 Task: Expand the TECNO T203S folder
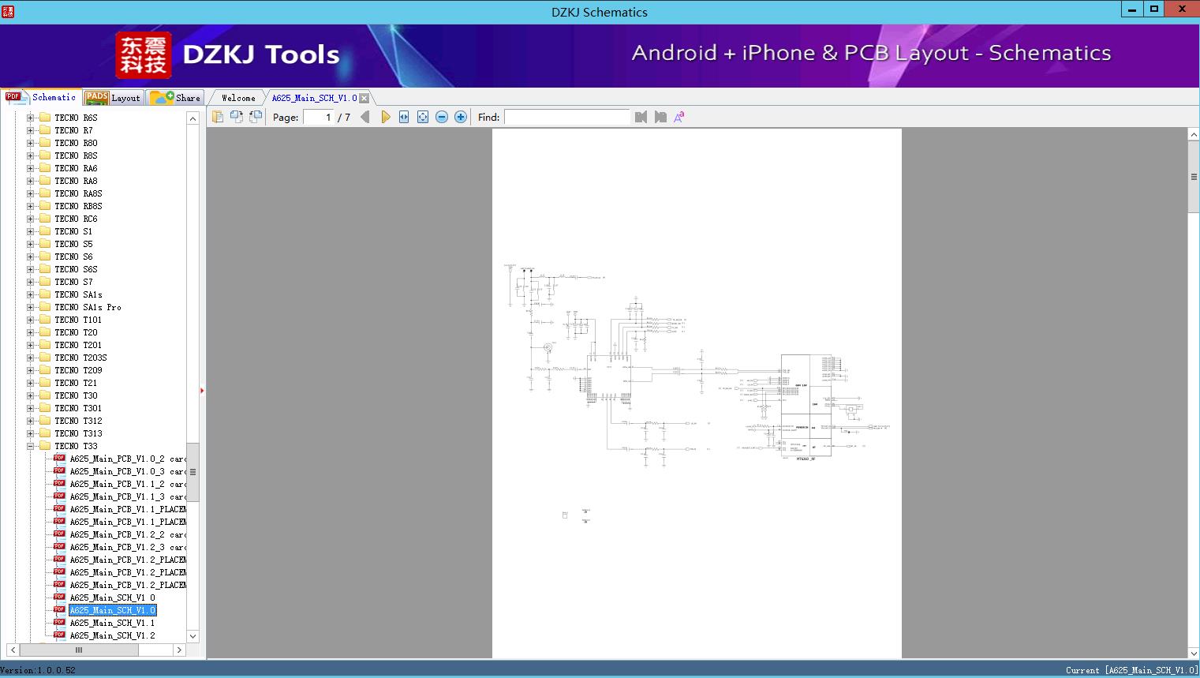[x=31, y=358]
